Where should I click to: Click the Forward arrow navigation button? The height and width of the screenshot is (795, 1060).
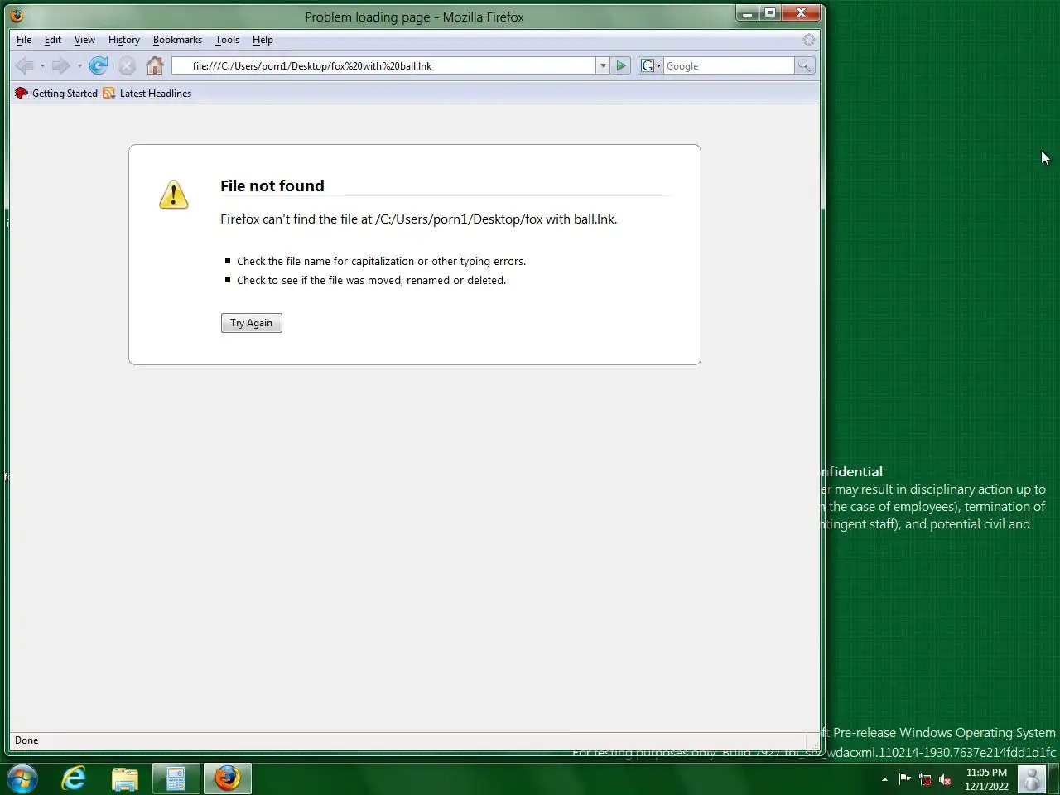coord(60,65)
